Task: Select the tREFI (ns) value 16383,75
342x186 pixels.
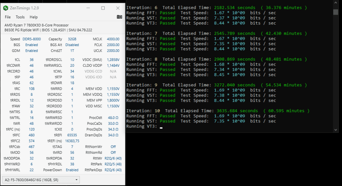Action: coord(72,141)
